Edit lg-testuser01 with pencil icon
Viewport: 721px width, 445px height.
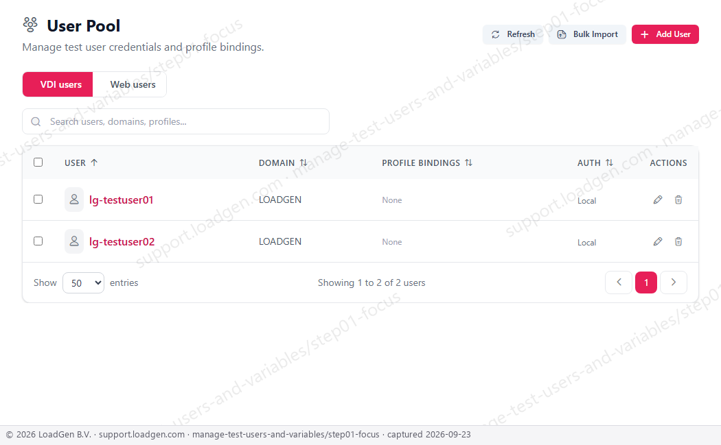658,200
